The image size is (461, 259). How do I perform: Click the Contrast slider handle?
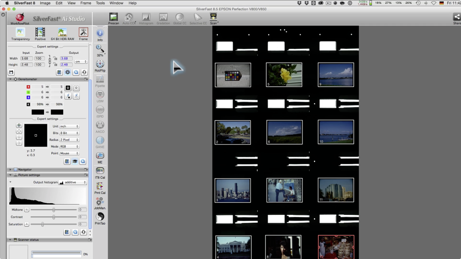54,217
